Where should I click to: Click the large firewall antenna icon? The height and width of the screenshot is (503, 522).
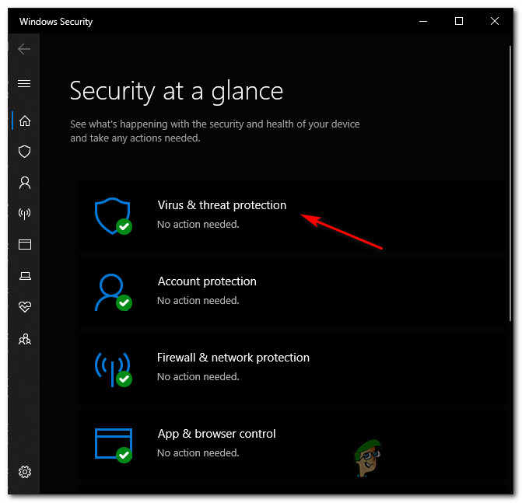click(x=113, y=369)
